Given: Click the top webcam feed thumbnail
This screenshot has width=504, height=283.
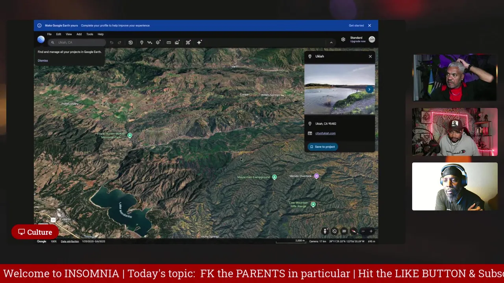Looking at the screenshot, I should pyautogui.click(x=455, y=78).
